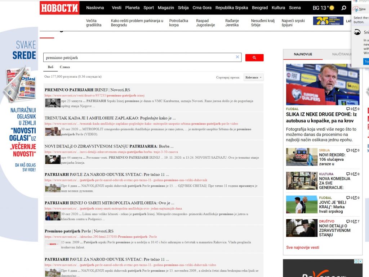This screenshot has width=369, height=277.
Task: Clear the search query with X
Action: tap(237, 57)
